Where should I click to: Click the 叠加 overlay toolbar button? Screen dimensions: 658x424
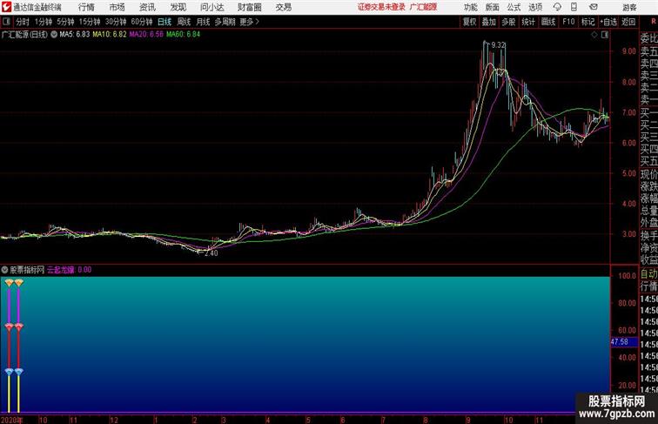click(x=489, y=22)
